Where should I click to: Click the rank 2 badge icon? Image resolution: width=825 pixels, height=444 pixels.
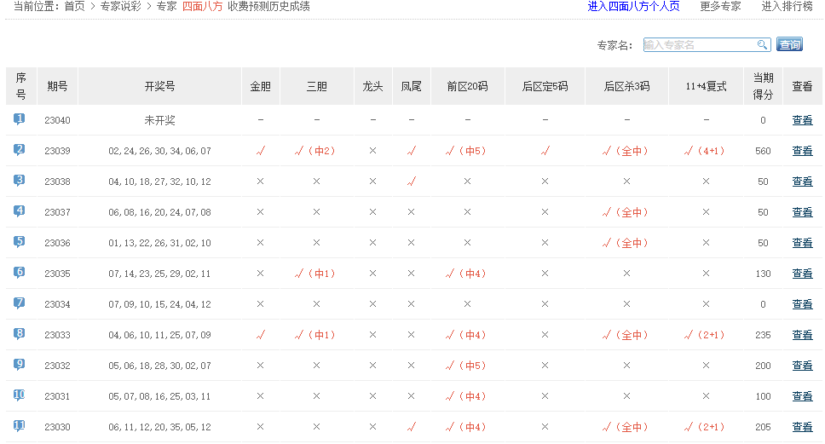(x=20, y=150)
